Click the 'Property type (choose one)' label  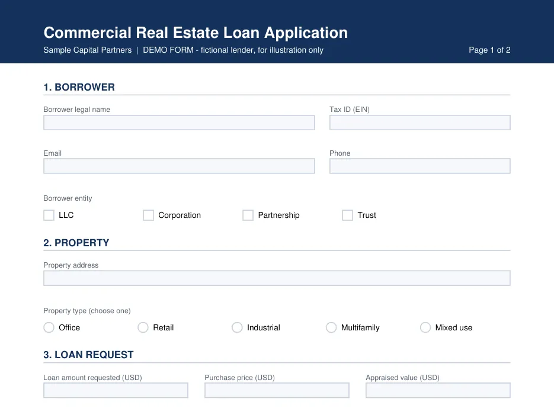(87, 311)
